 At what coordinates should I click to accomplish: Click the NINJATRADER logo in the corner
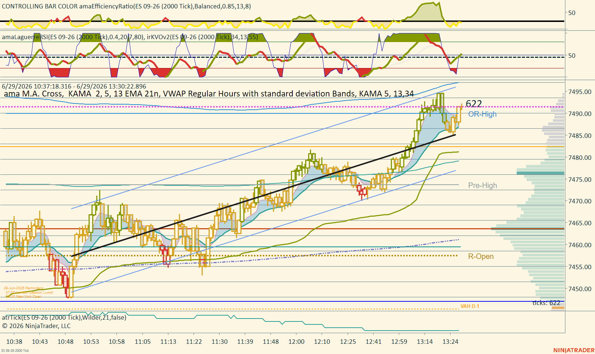[574, 350]
